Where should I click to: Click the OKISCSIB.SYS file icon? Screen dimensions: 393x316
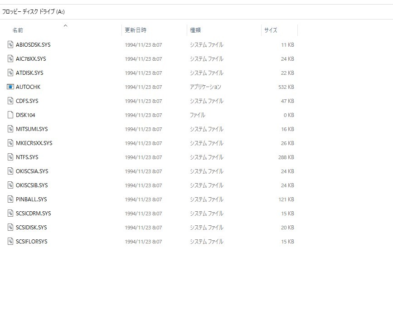(x=10, y=185)
